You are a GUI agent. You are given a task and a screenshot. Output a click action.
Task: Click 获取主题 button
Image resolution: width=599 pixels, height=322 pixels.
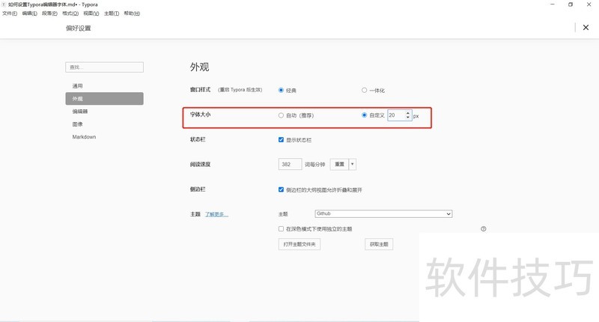(x=379, y=244)
